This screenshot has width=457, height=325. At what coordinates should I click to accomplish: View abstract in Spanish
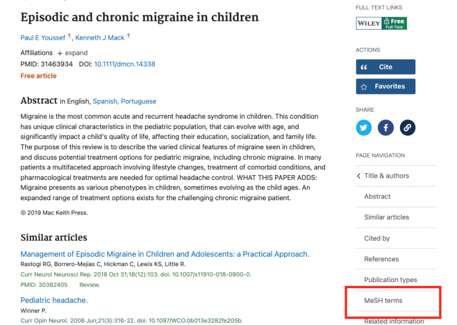[105, 102]
